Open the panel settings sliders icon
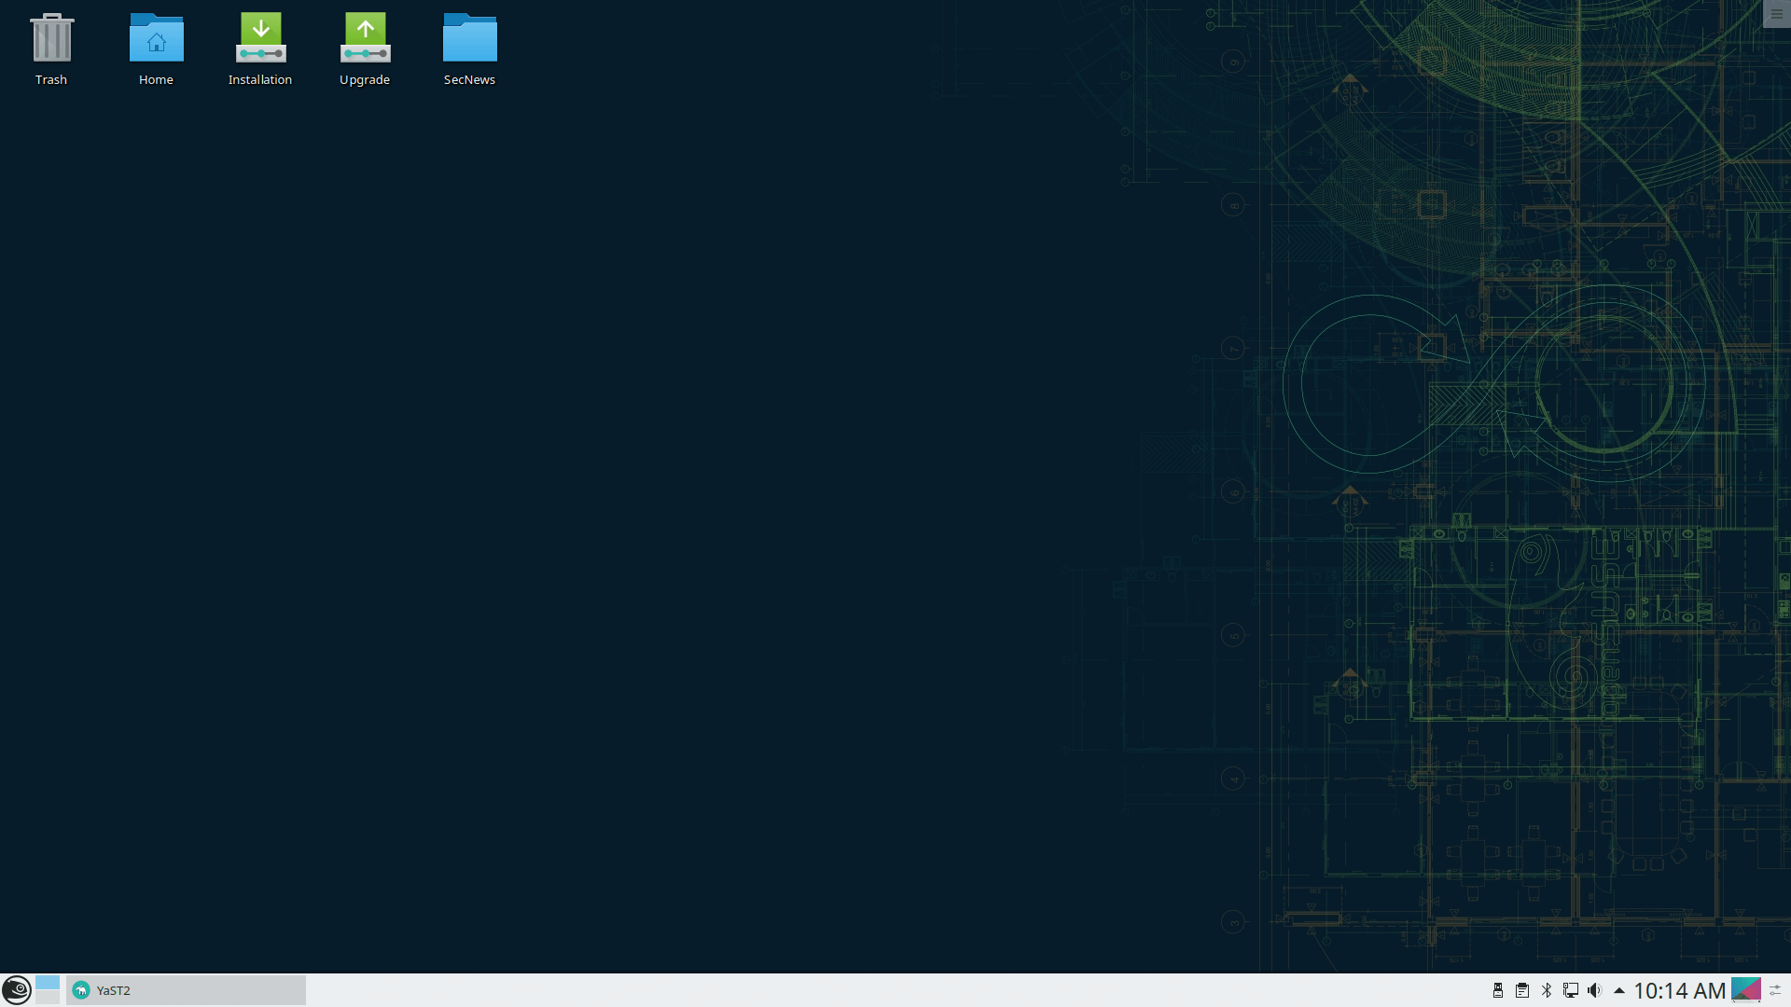 point(1776,990)
